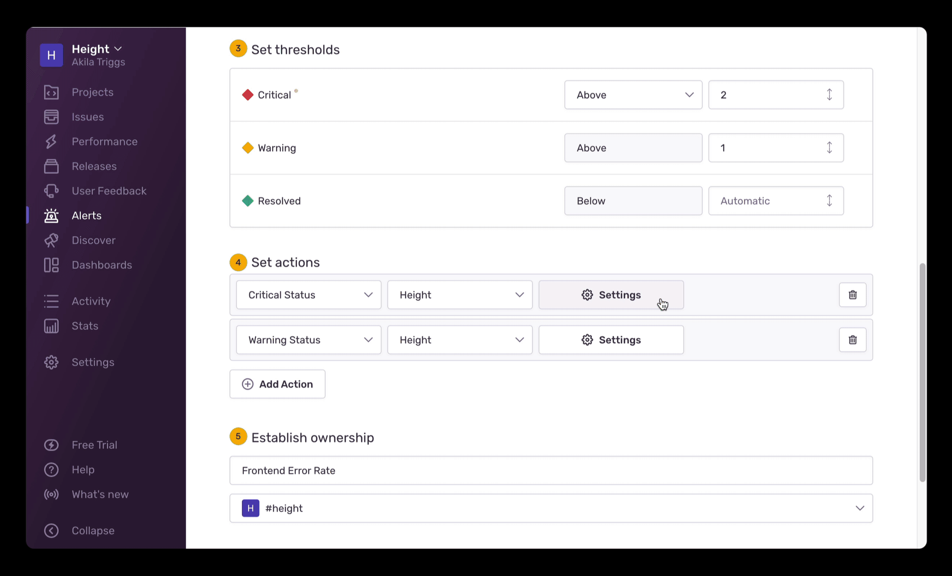Open User Feedback in the sidebar
The height and width of the screenshot is (576, 952).
tap(109, 191)
